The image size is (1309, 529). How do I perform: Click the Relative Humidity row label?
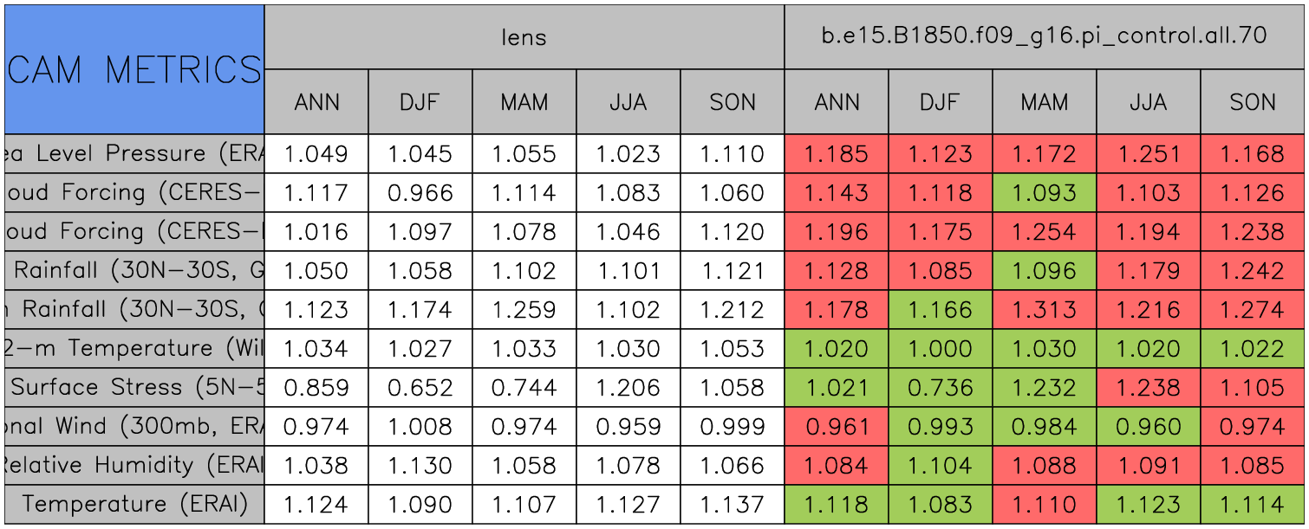click(134, 466)
